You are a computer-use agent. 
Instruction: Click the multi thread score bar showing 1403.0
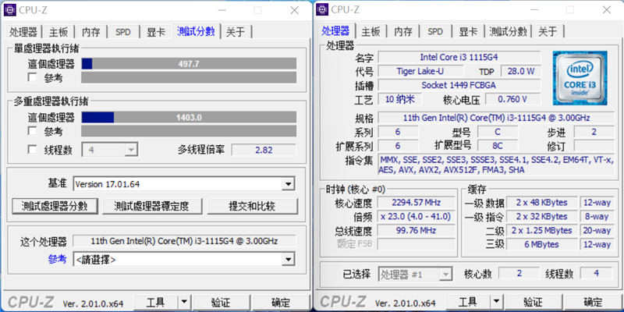coord(189,118)
